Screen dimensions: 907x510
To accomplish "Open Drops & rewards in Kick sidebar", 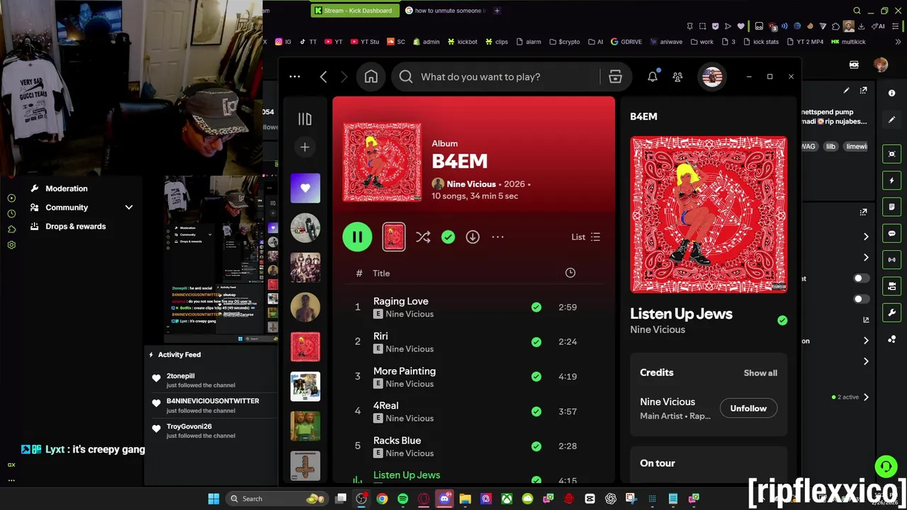I will (x=75, y=227).
